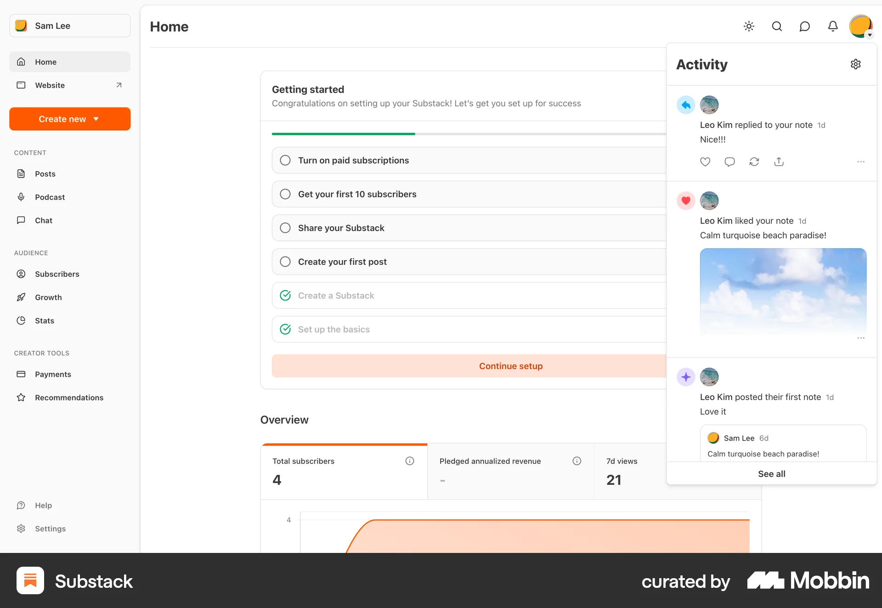Toggle dark mode with the sun icon
This screenshot has width=882, height=608.
[x=749, y=26]
